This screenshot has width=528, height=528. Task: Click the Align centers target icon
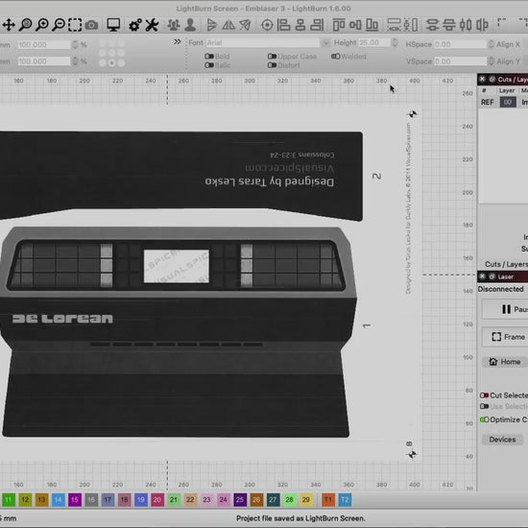tap(268, 25)
